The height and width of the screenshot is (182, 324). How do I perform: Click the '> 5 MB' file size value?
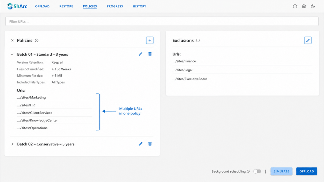tap(57, 76)
